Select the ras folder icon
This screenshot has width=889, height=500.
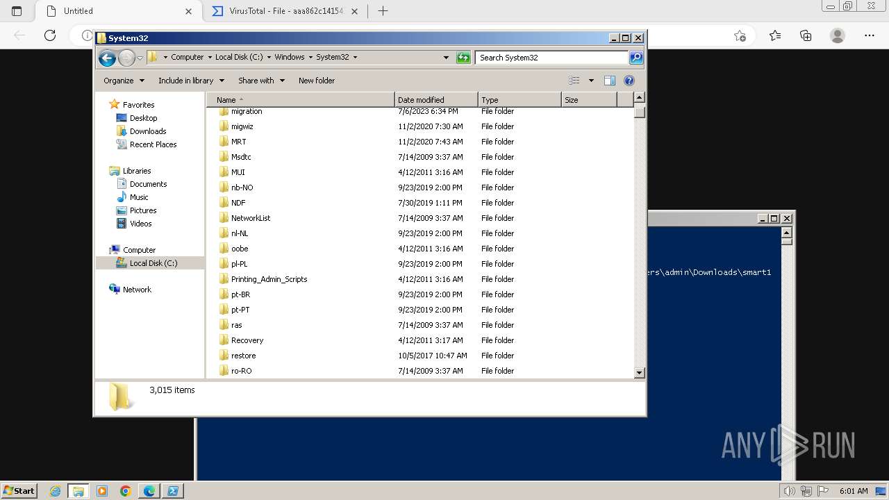224,325
